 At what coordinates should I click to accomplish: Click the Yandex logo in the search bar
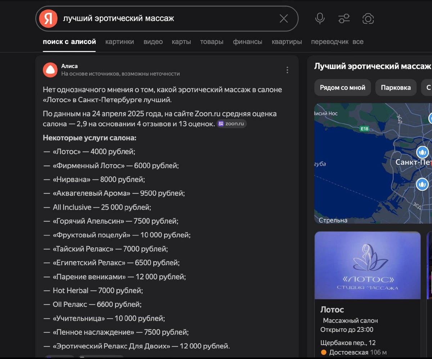[49, 18]
